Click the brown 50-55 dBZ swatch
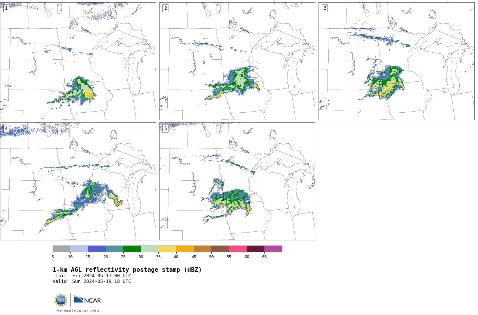This screenshot has height=315, width=478. tap(220, 249)
